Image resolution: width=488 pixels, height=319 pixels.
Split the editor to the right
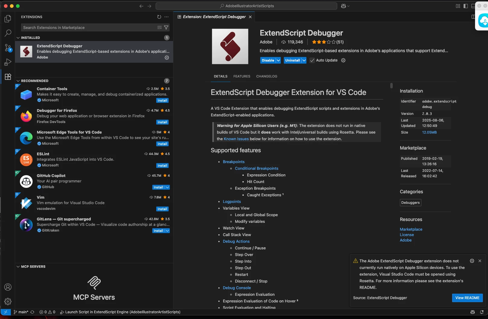coord(473,17)
